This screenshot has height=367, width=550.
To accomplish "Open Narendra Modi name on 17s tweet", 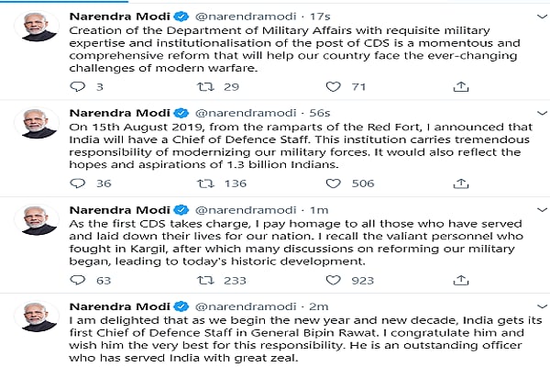I will coord(119,17).
